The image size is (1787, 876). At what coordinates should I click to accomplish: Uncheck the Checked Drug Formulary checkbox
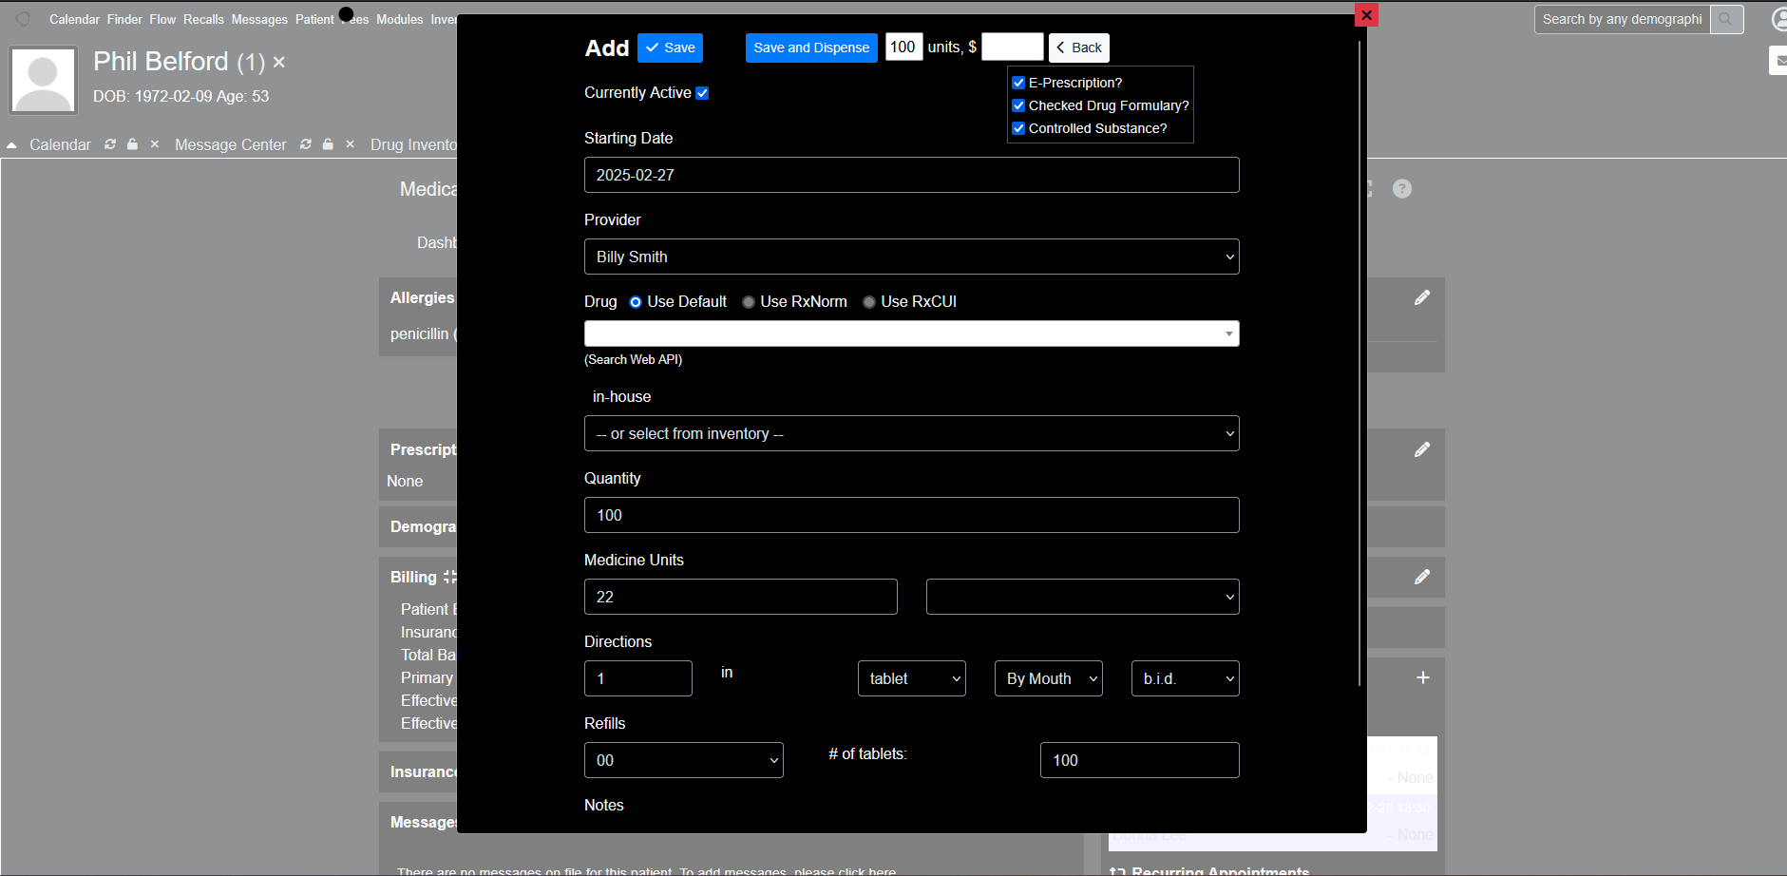pos(1018,105)
